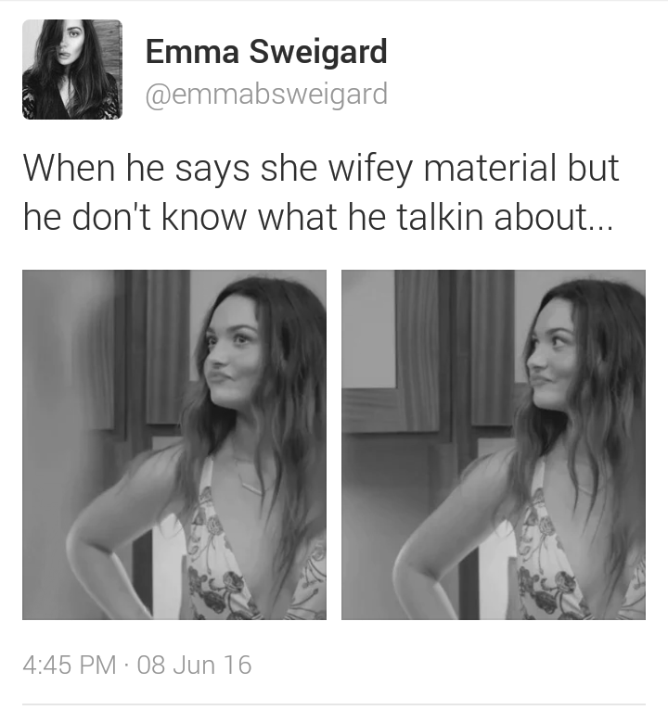
Task: Click the display name Emma Sweigard
Action: click(266, 51)
